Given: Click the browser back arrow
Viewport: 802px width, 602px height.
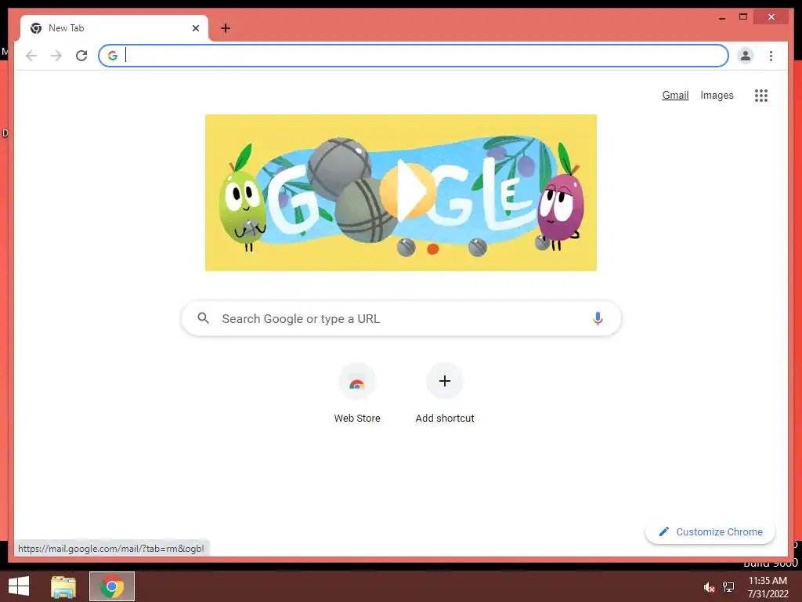Looking at the screenshot, I should tap(31, 56).
